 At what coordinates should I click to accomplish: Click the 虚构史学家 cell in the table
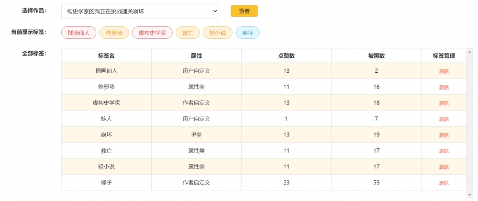[106, 102]
